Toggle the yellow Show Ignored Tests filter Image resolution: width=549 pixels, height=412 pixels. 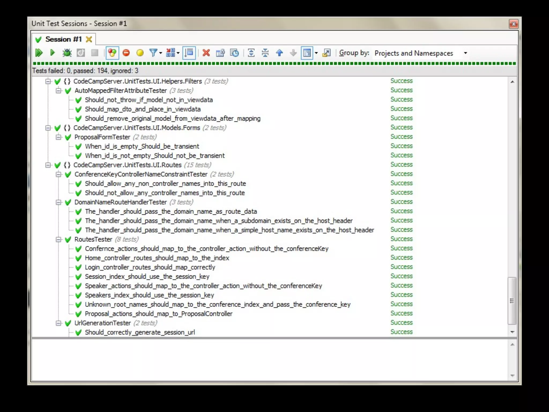tap(140, 53)
